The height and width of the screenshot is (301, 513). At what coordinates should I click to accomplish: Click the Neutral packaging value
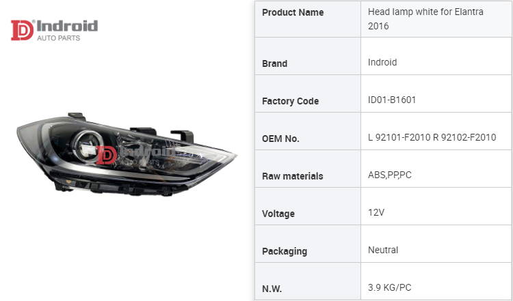[x=383, y=250]
